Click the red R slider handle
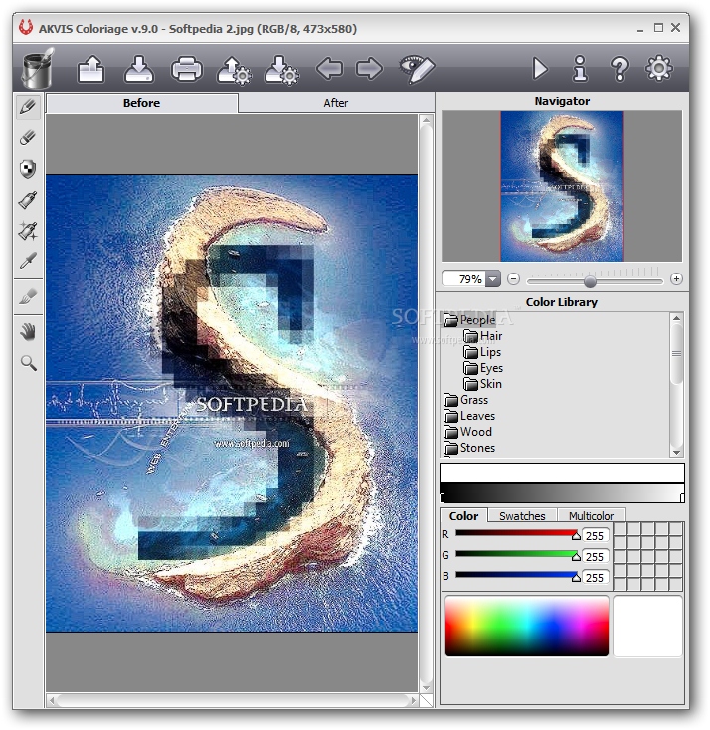This screenshot has width=710, height=730. 576,535
